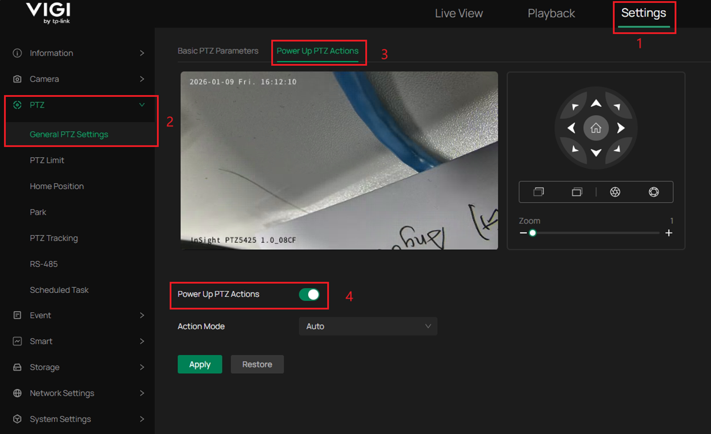Disable the Power Up PTZ Actions switch
711x434 pixels.
pyautogui.click(x=310, y=294)
